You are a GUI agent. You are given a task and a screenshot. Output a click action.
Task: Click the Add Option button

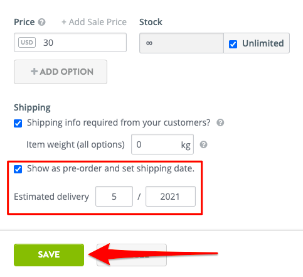point(60,72)
